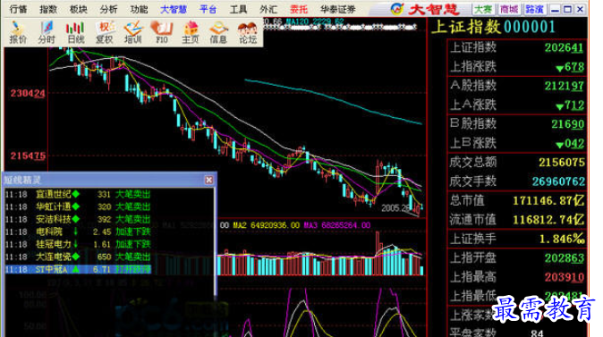
Task: Close the 短线精灵 panel
Action: coord(208,180)
